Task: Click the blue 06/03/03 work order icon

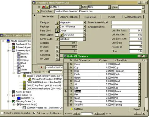Action: [x=19, y=98]
